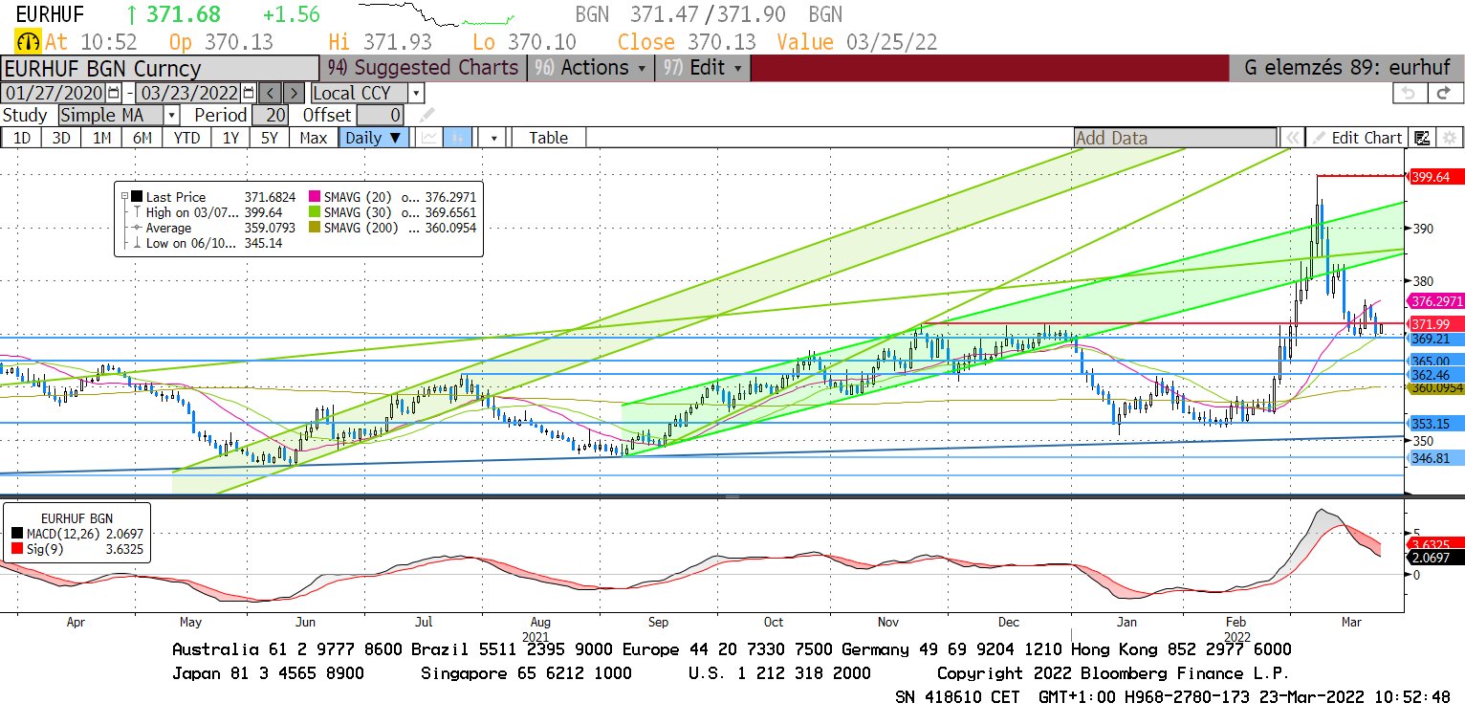The height and width of the screenshot is (725, 1465).
Task: Click the EURHUF BGN Curncy security field
Action: 160,68
